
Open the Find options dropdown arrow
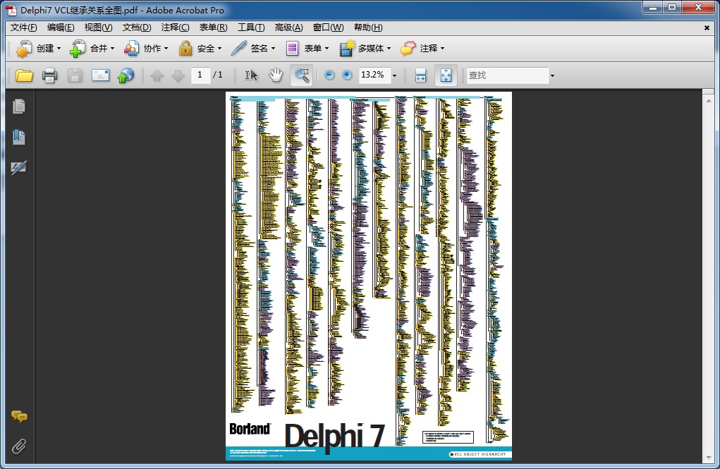tap(552, 75)
